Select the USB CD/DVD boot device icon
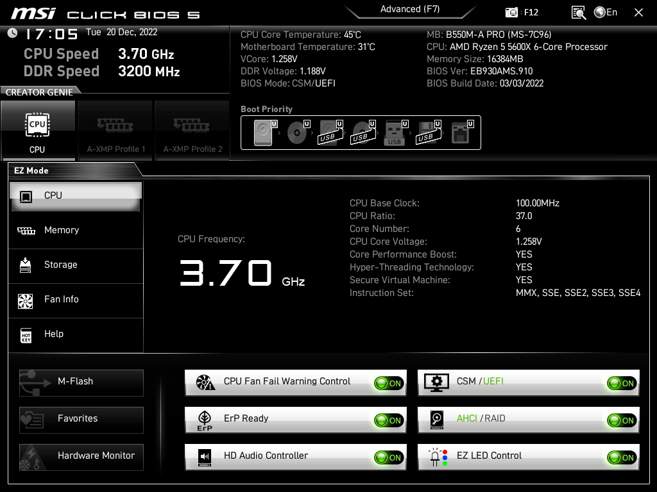Viewport: 657px width, 492px height. (x=363, y=133)
